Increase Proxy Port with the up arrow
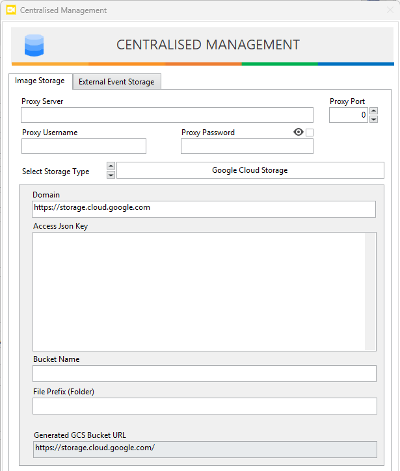This screenshot has height=471, width=400. 373,111
